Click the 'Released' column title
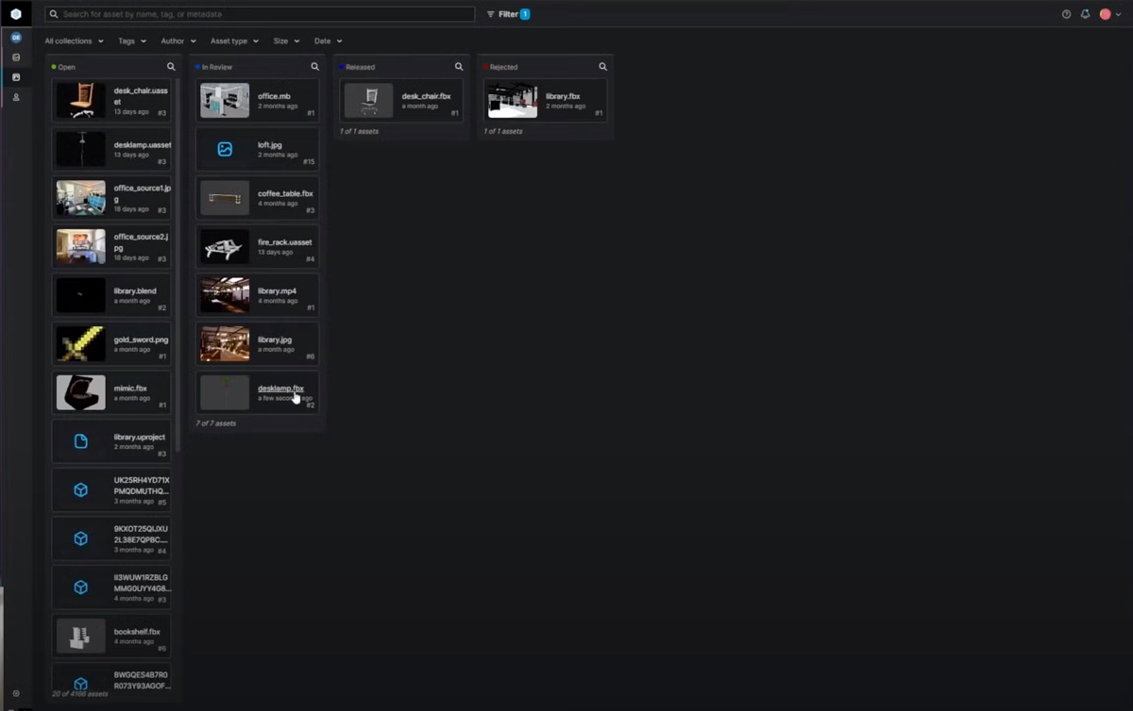The width and height of the screenshot is (1133, 711). tap(360, 67)
